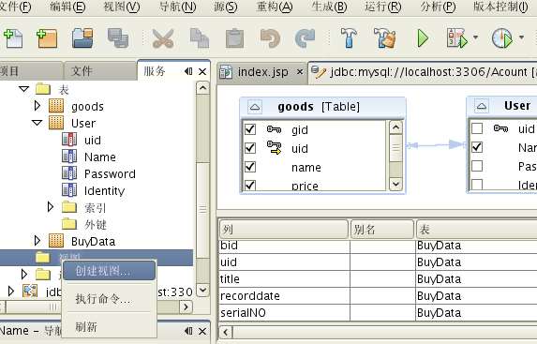Viewport: 537px width, 344px height.
Task: Click the New Project toolbar icon
Action: coord(47,38)
